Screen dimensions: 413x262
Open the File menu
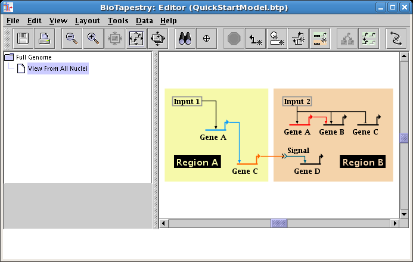[x=13, y=20]
